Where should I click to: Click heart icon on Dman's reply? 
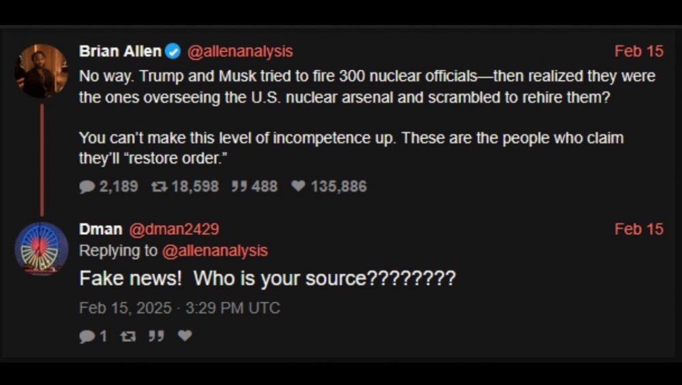(185, 336)
